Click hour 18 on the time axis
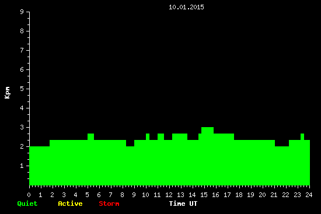Image resolution: width=321 pixels, height=214 pixels. click(239, 195)
